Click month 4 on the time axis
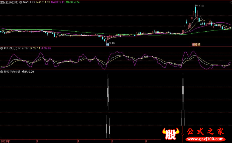The image size is (232, 143). tap(78, 141)
